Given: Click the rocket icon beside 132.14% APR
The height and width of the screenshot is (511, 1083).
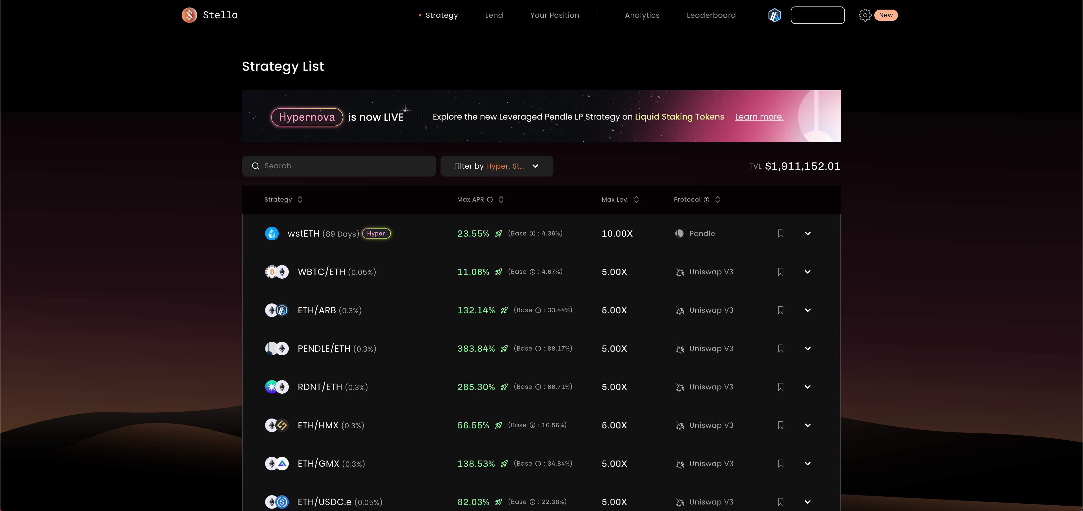Looking at the screenshot, I should [x=504, y=310].
